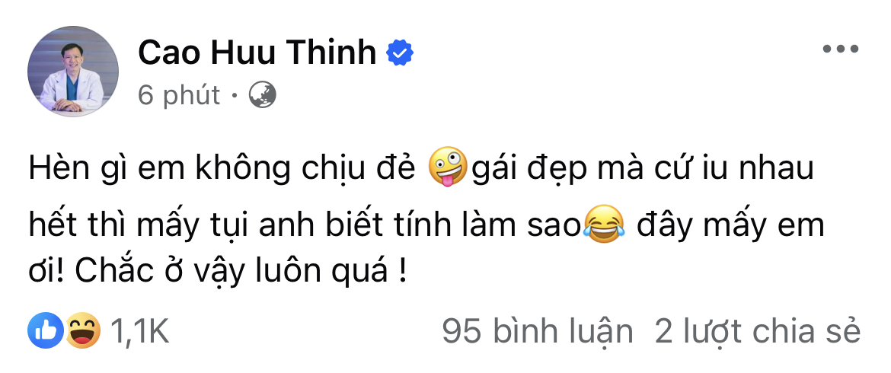
Task: Click the globe public-privacy icon
Action: pos(263,94)
